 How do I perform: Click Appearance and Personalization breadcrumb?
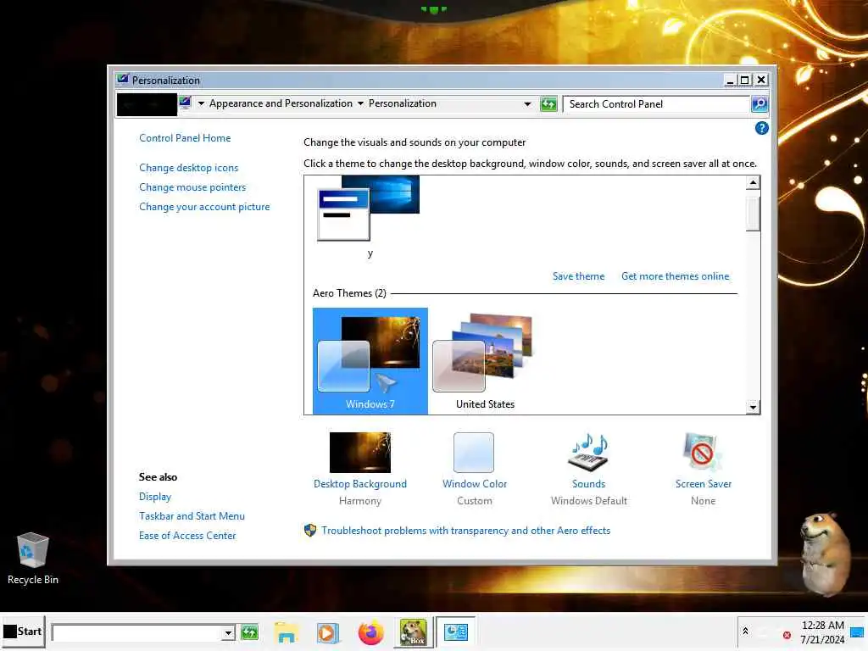tap(281, 103)
